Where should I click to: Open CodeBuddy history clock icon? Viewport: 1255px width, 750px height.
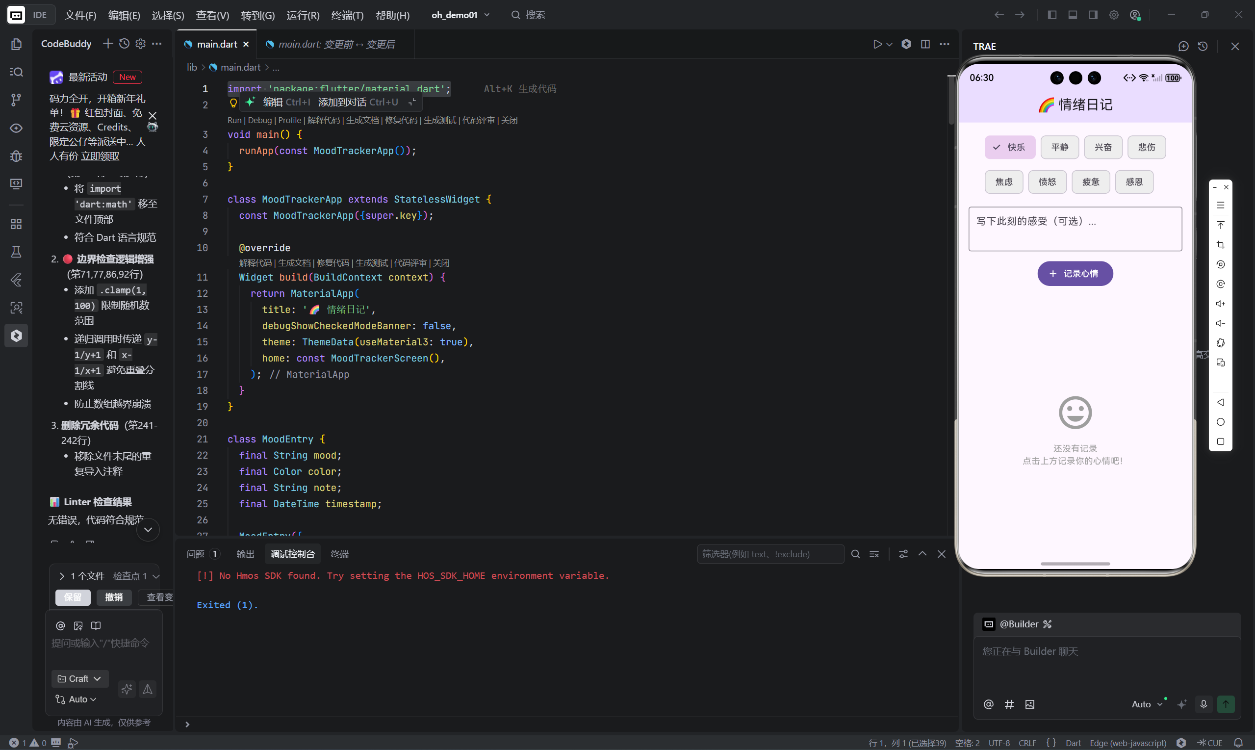(x=124, y=44)
